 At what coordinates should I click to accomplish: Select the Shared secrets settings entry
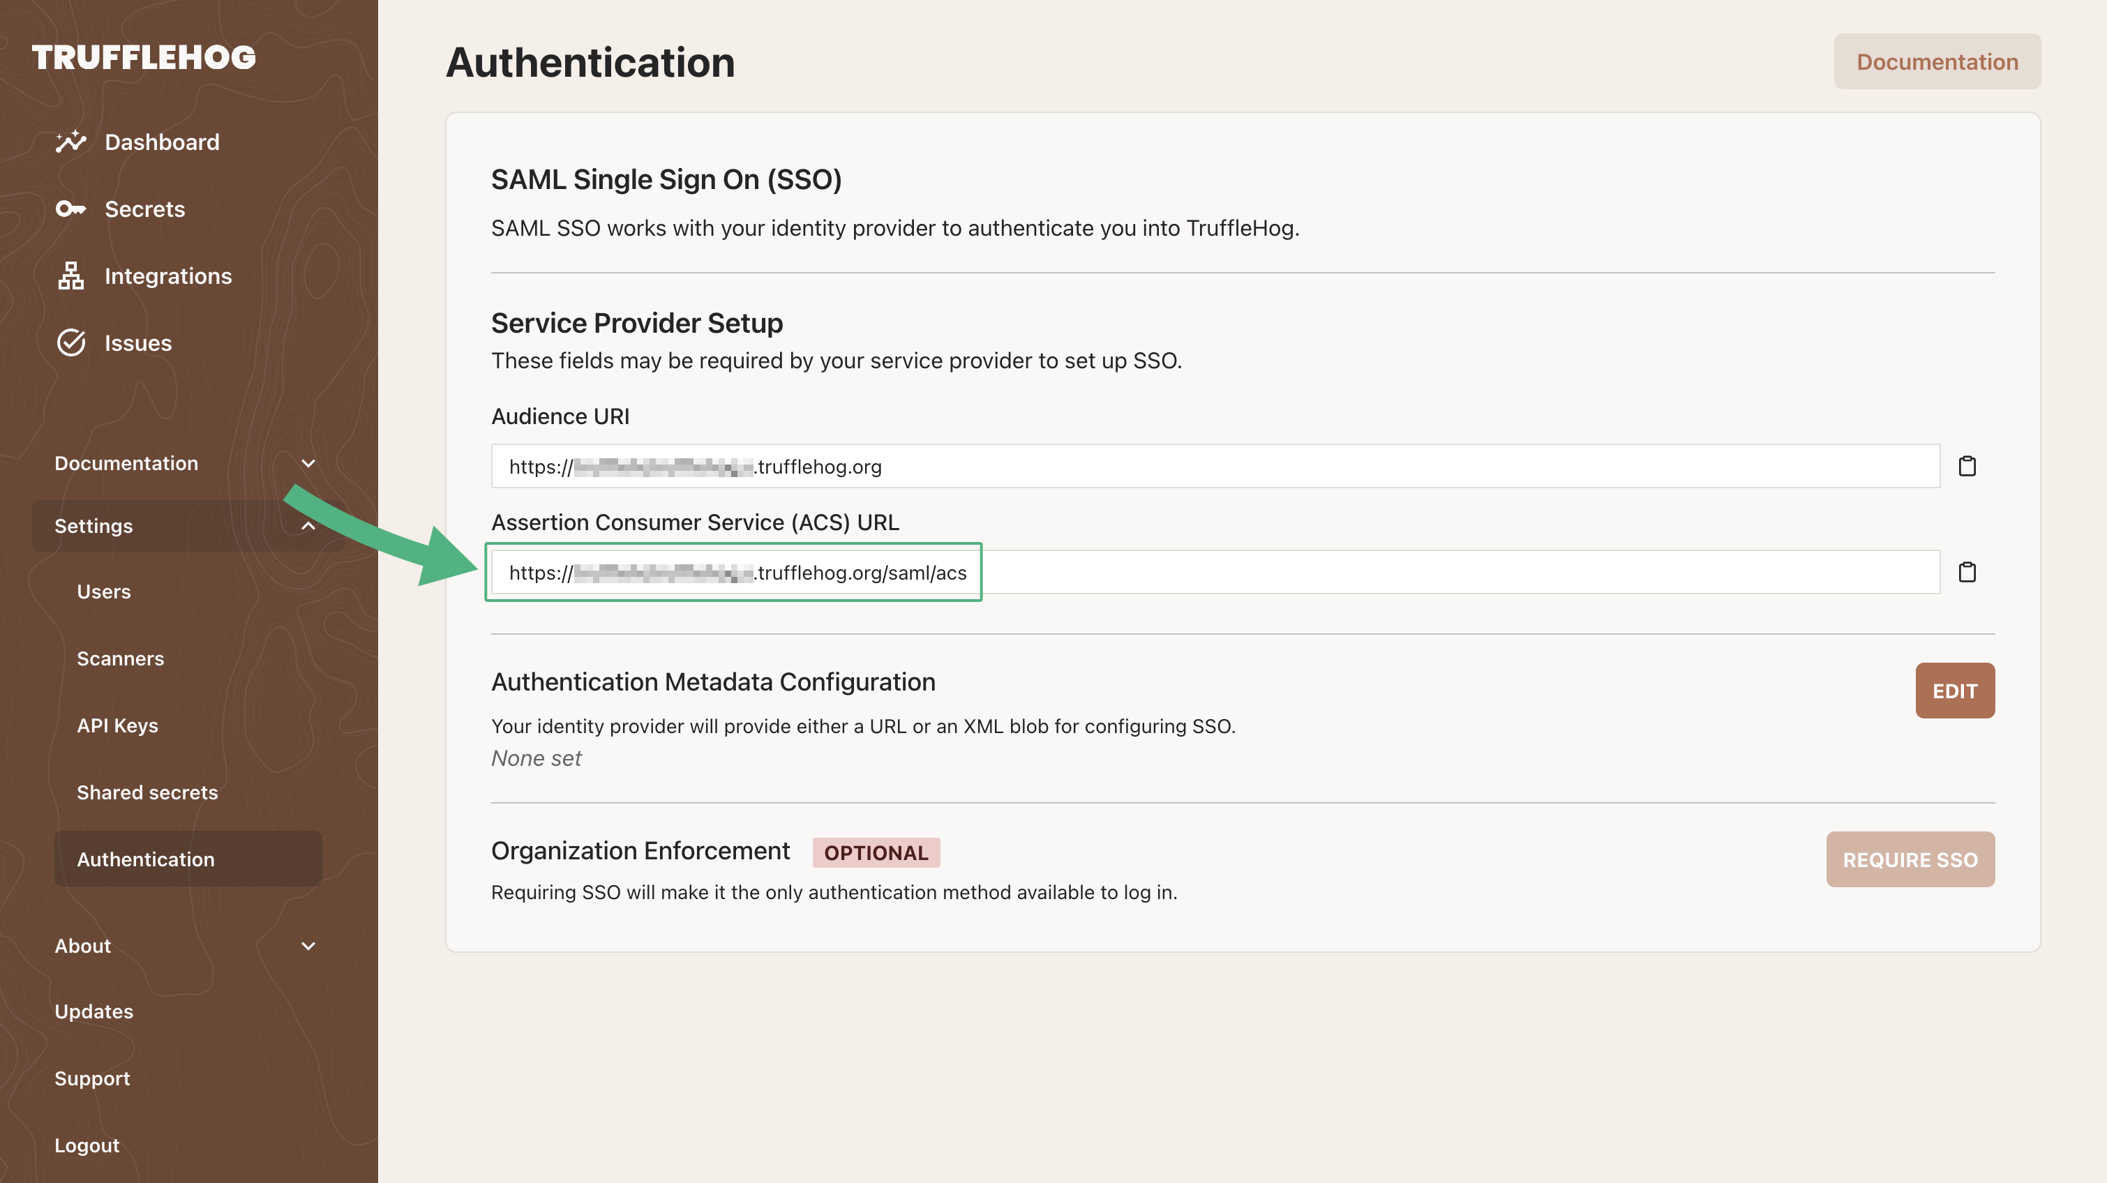[147, 792]
